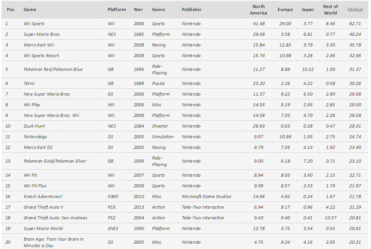The width and height of the screenshot is (371, 249).
Task: Select the Brain Age game title
Action: [x=53, y=242]
